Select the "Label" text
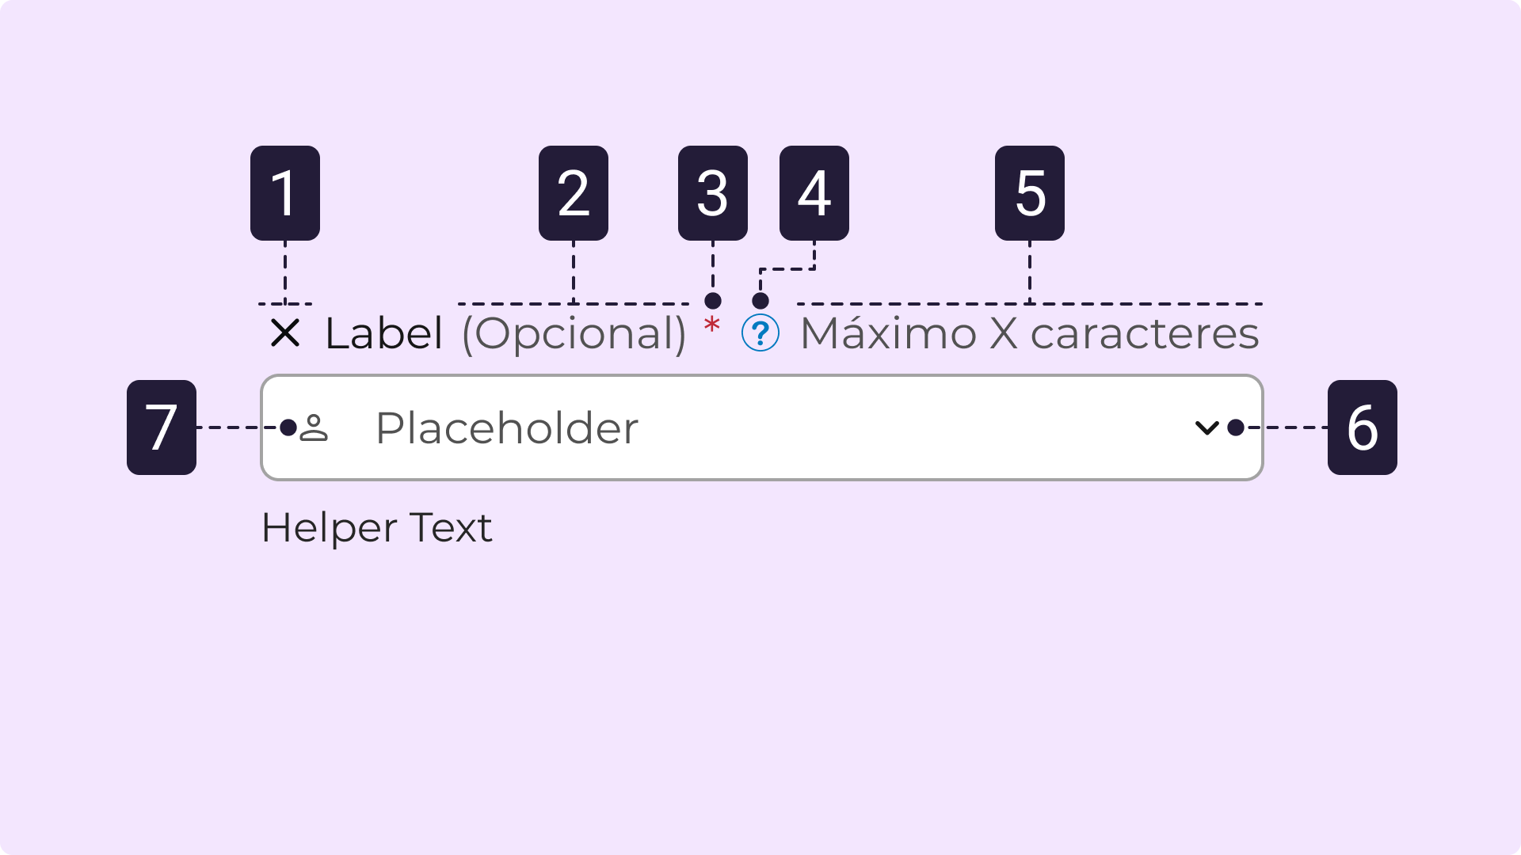 pyautogui.click(x=383, y=333)
